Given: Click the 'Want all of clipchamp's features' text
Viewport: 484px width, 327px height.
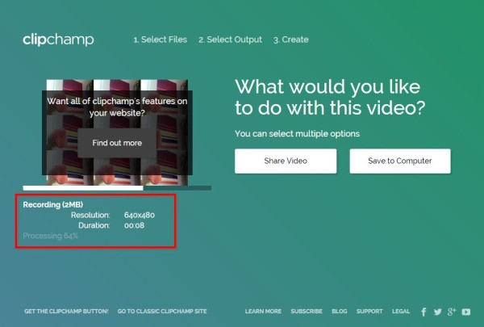Looking at the screenshot, I should tap(117, 107).
